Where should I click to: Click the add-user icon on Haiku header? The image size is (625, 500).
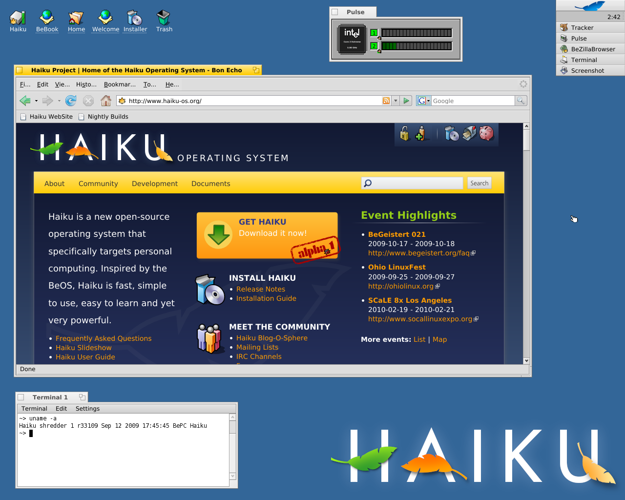coord(420,133)
